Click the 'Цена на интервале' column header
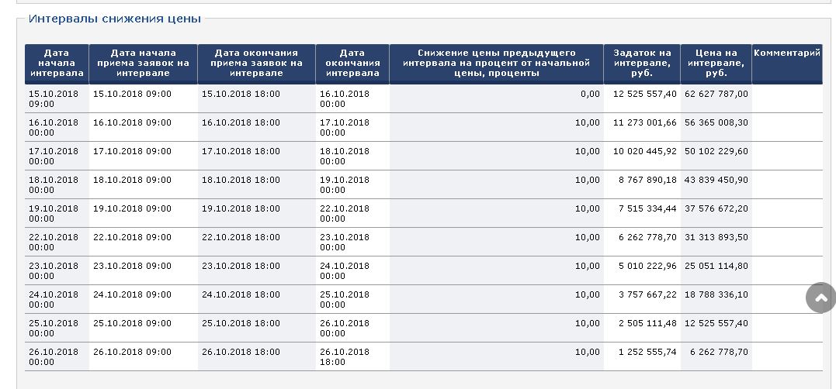The width and height of the screenshot is (836, 389). pos(716,64)
